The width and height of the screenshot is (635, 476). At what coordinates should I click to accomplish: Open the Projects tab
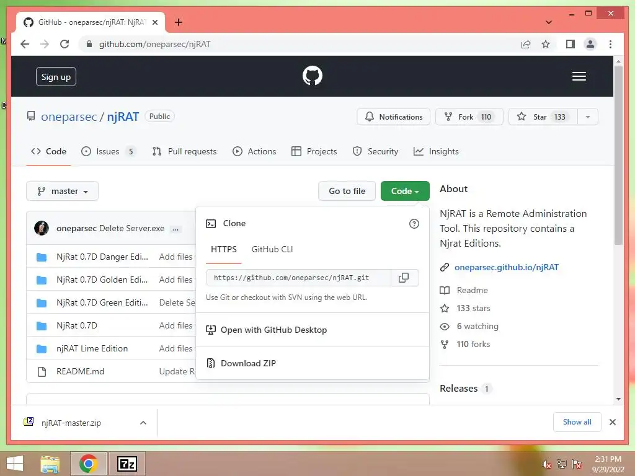pos(314,151)
